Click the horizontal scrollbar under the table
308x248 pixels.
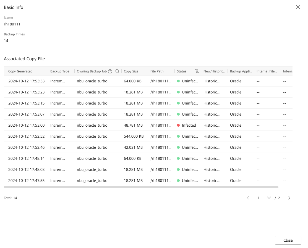coord(141,187)
